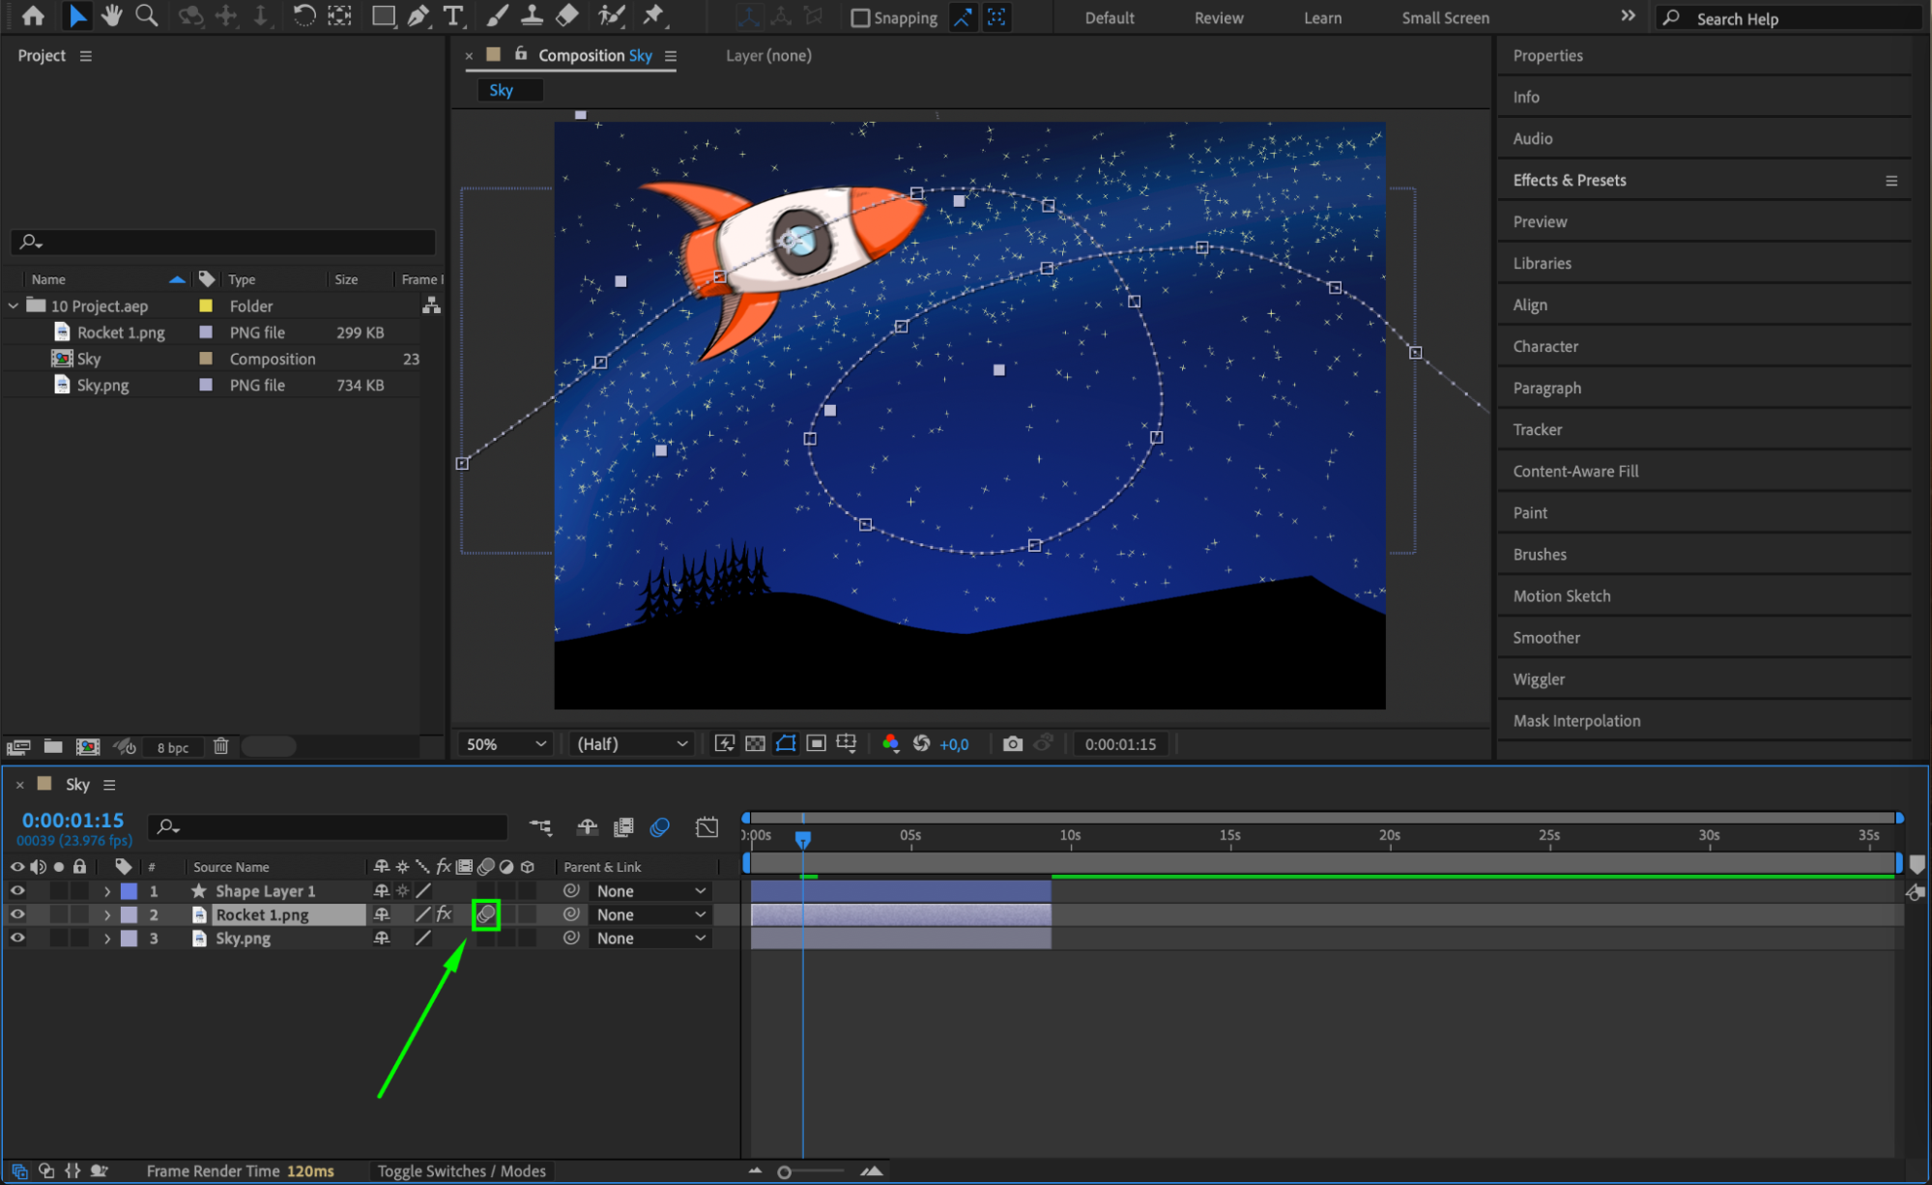Screen dimensions: 1932x1185
Task: Click the Puppet Pin tool
Action: (x=654, y=15)
